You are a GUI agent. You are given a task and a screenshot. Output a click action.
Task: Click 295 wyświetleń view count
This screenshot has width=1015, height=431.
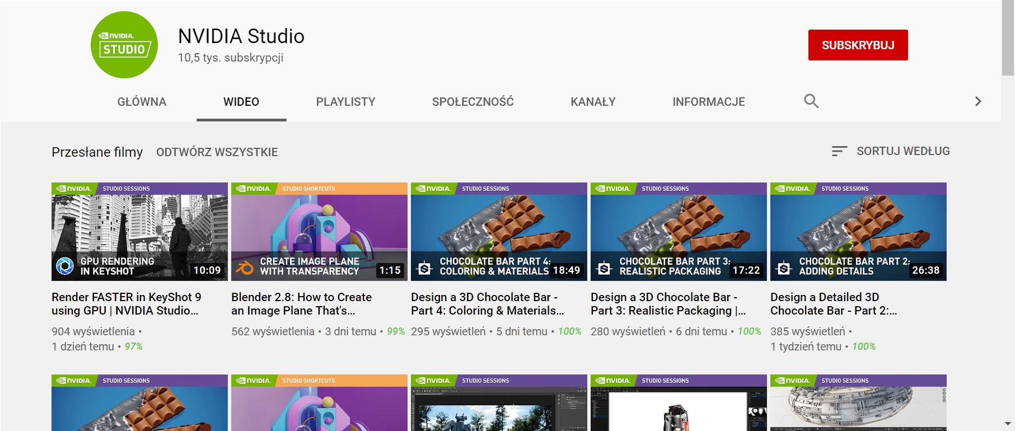(x=448, y=331)
